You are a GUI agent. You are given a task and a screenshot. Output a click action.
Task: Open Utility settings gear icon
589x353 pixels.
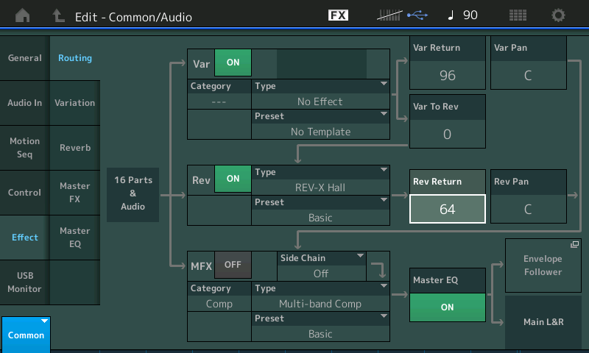point(558,15)
